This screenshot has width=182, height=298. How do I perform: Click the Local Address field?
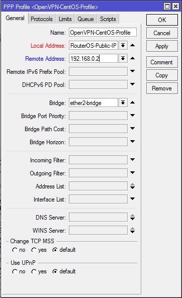point(94,45)
